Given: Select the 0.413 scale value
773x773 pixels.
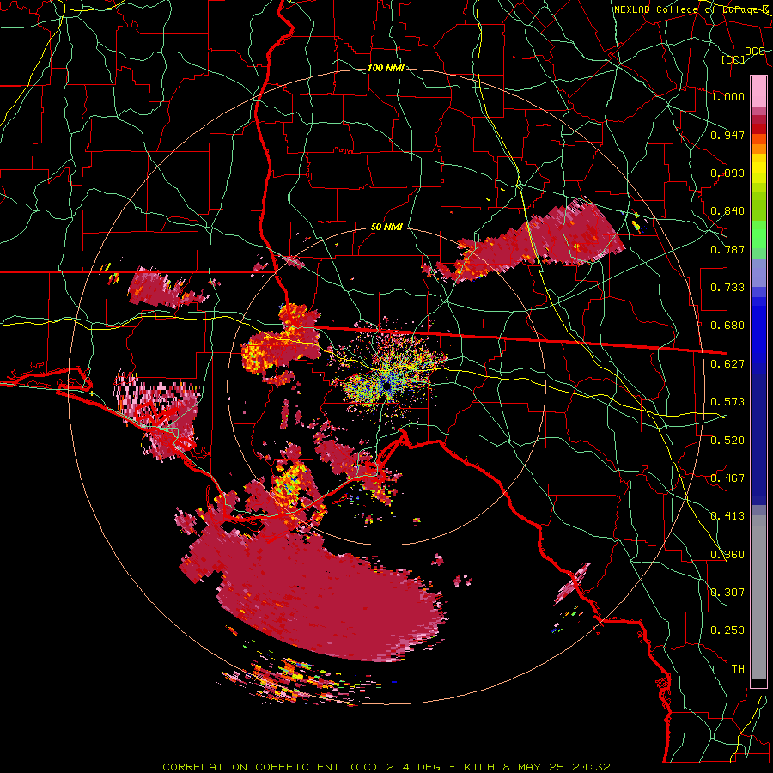Looking at the screenshot, I should pyautogui.click(x=727, y=516).
